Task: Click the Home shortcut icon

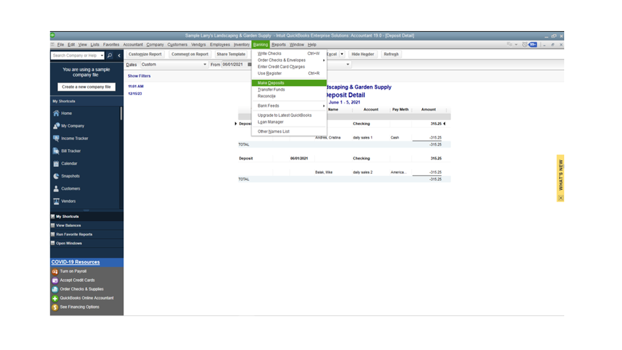Action: [56, 113]
